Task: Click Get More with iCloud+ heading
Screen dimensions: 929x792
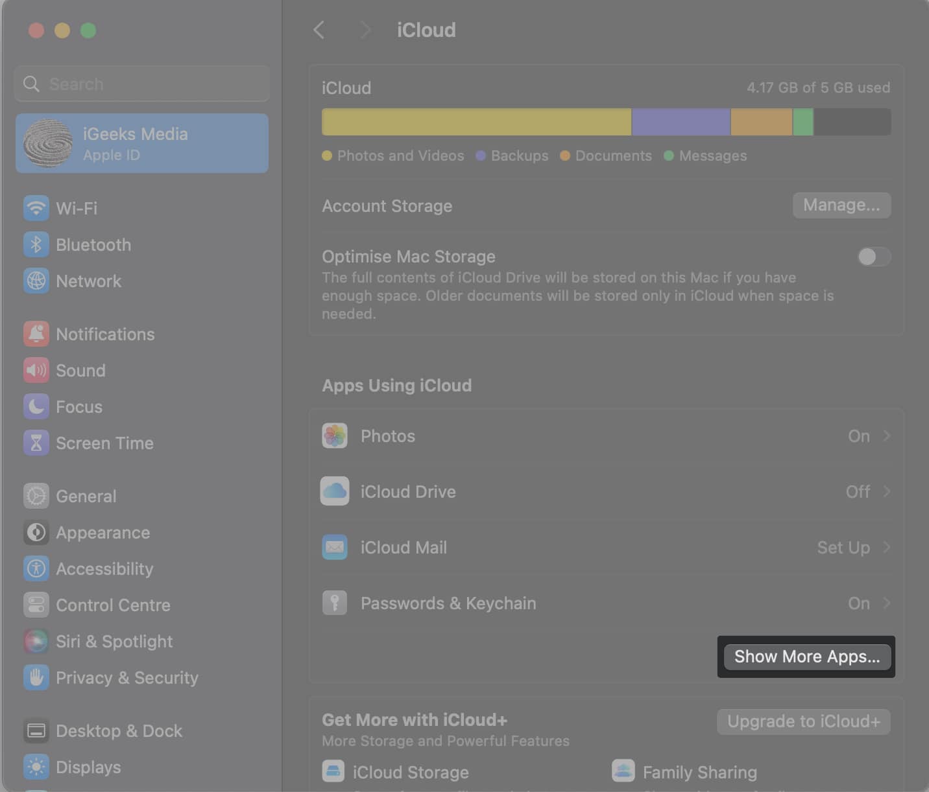Action: 415,720
